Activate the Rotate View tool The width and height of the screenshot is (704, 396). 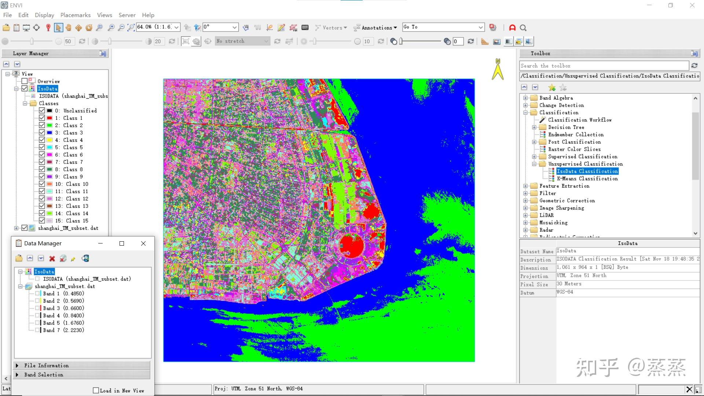point(89,27)
